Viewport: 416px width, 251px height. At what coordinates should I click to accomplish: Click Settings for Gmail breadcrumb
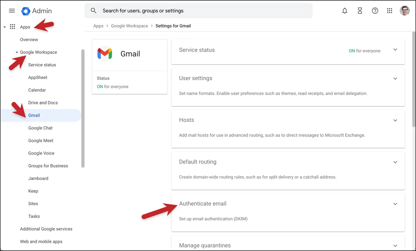point(173,26)
